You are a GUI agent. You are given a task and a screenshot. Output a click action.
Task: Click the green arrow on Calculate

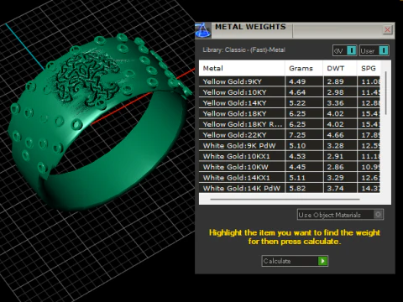(x=322, y=261)
